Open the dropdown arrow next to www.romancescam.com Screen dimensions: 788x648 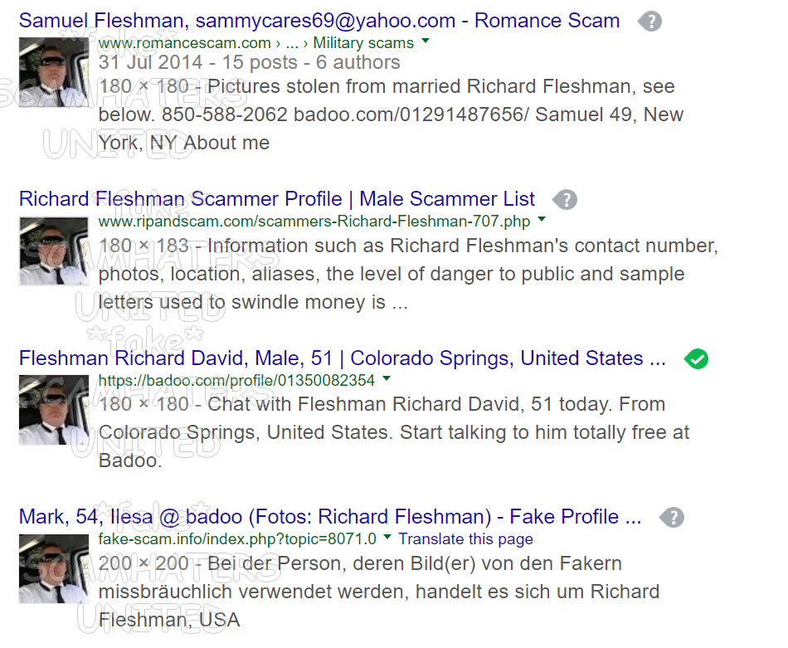coord(425,42)
